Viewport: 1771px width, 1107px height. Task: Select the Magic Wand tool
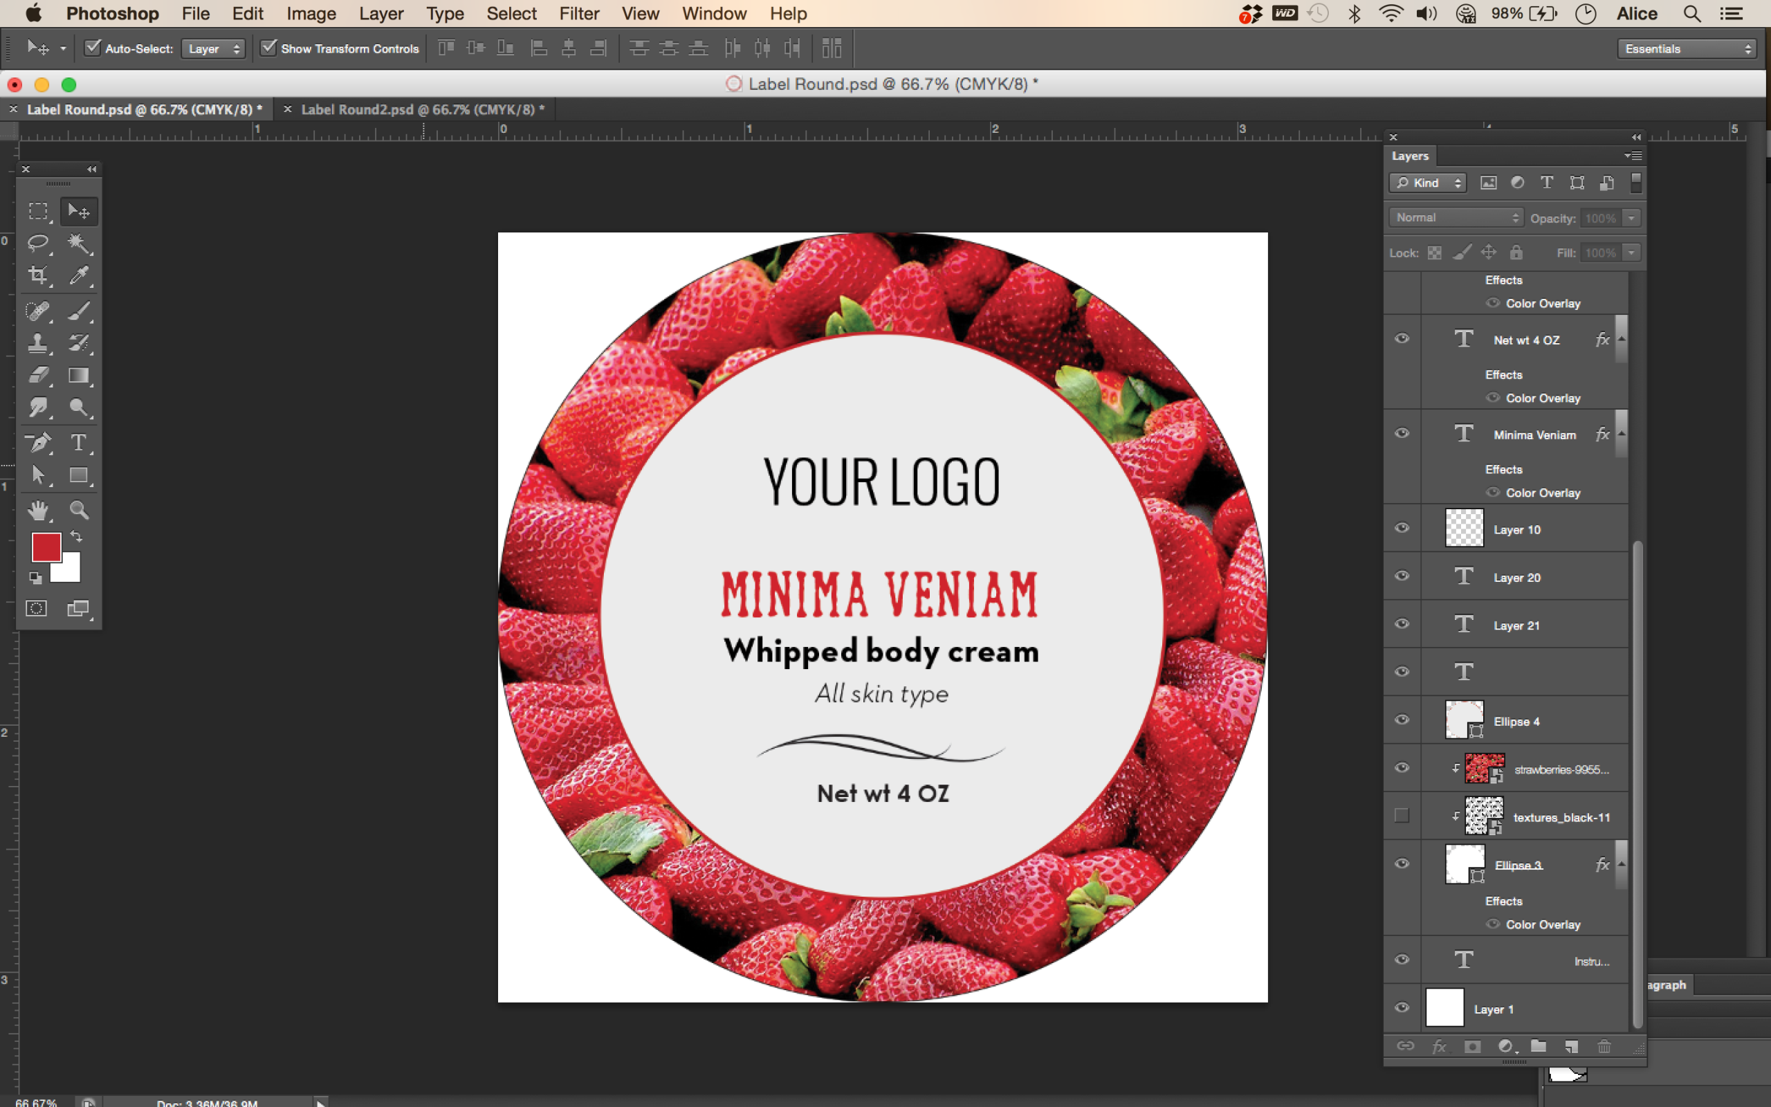pyautogui.click(x=78, y=242)
